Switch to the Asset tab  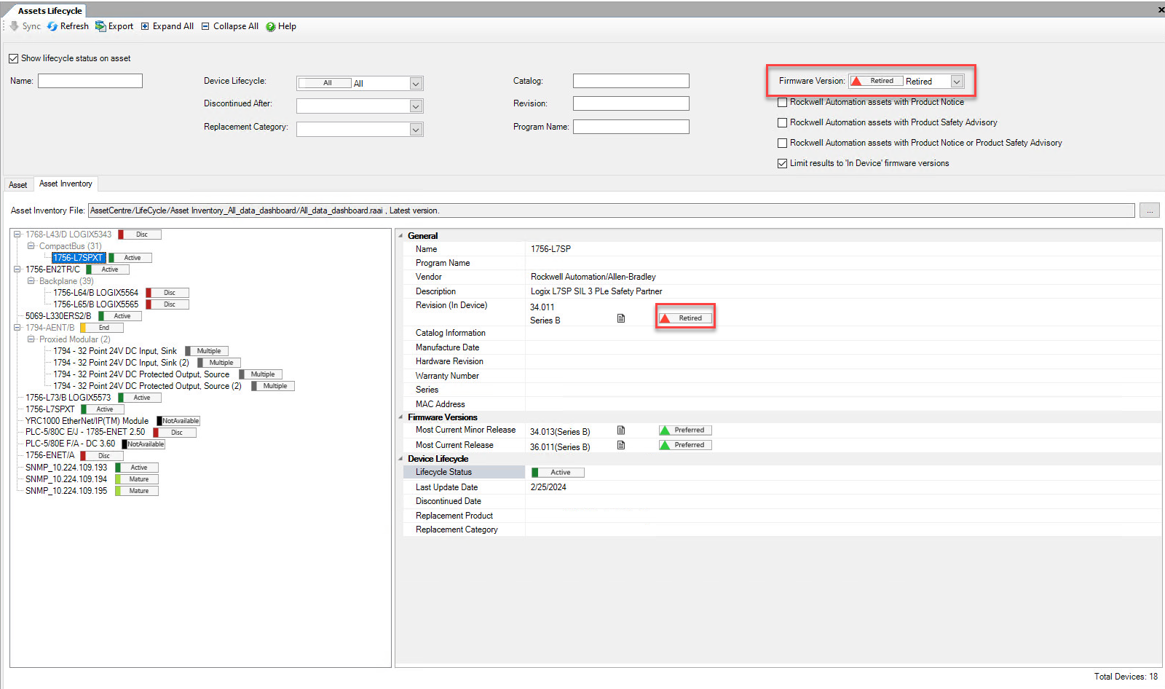[18, 185]
